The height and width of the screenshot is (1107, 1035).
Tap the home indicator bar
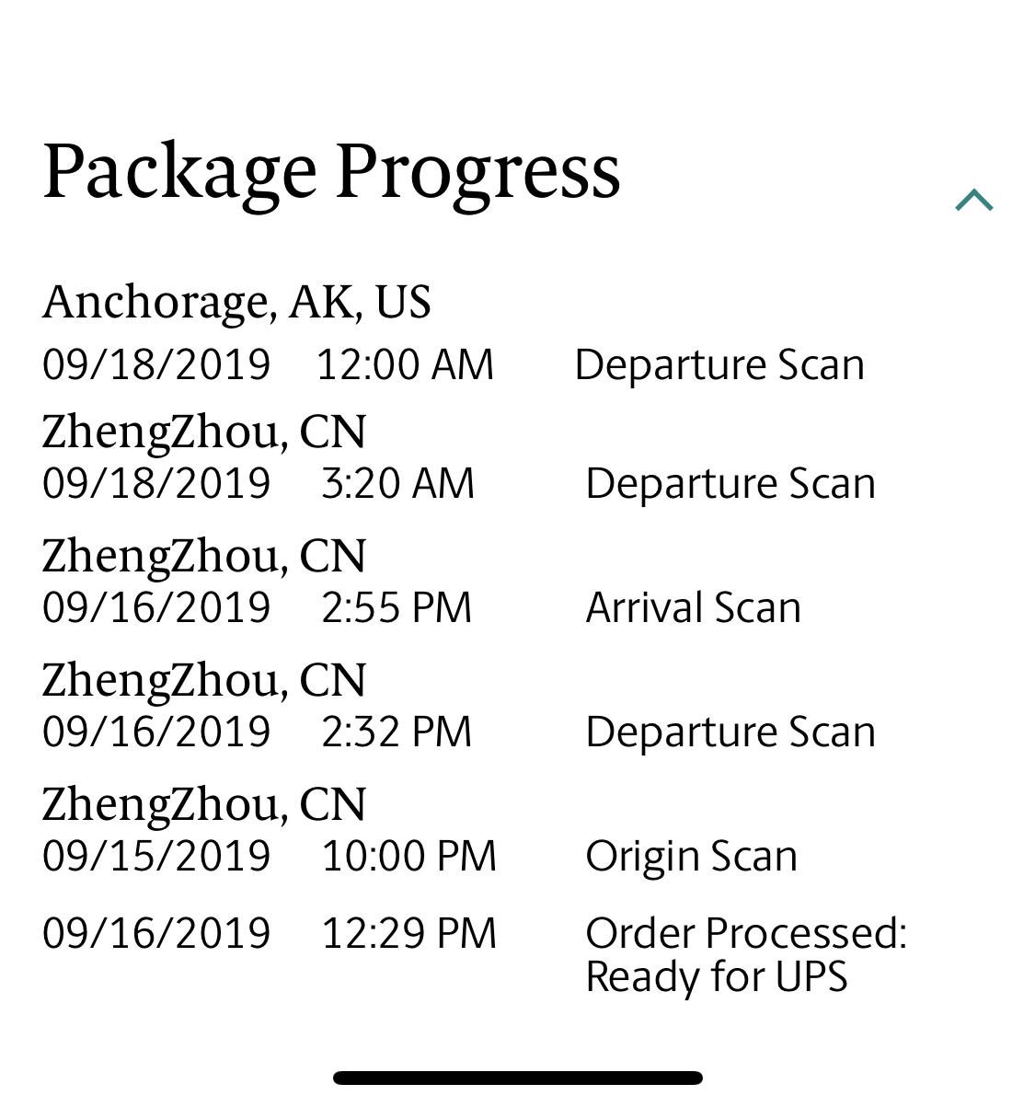[517, 1078]
